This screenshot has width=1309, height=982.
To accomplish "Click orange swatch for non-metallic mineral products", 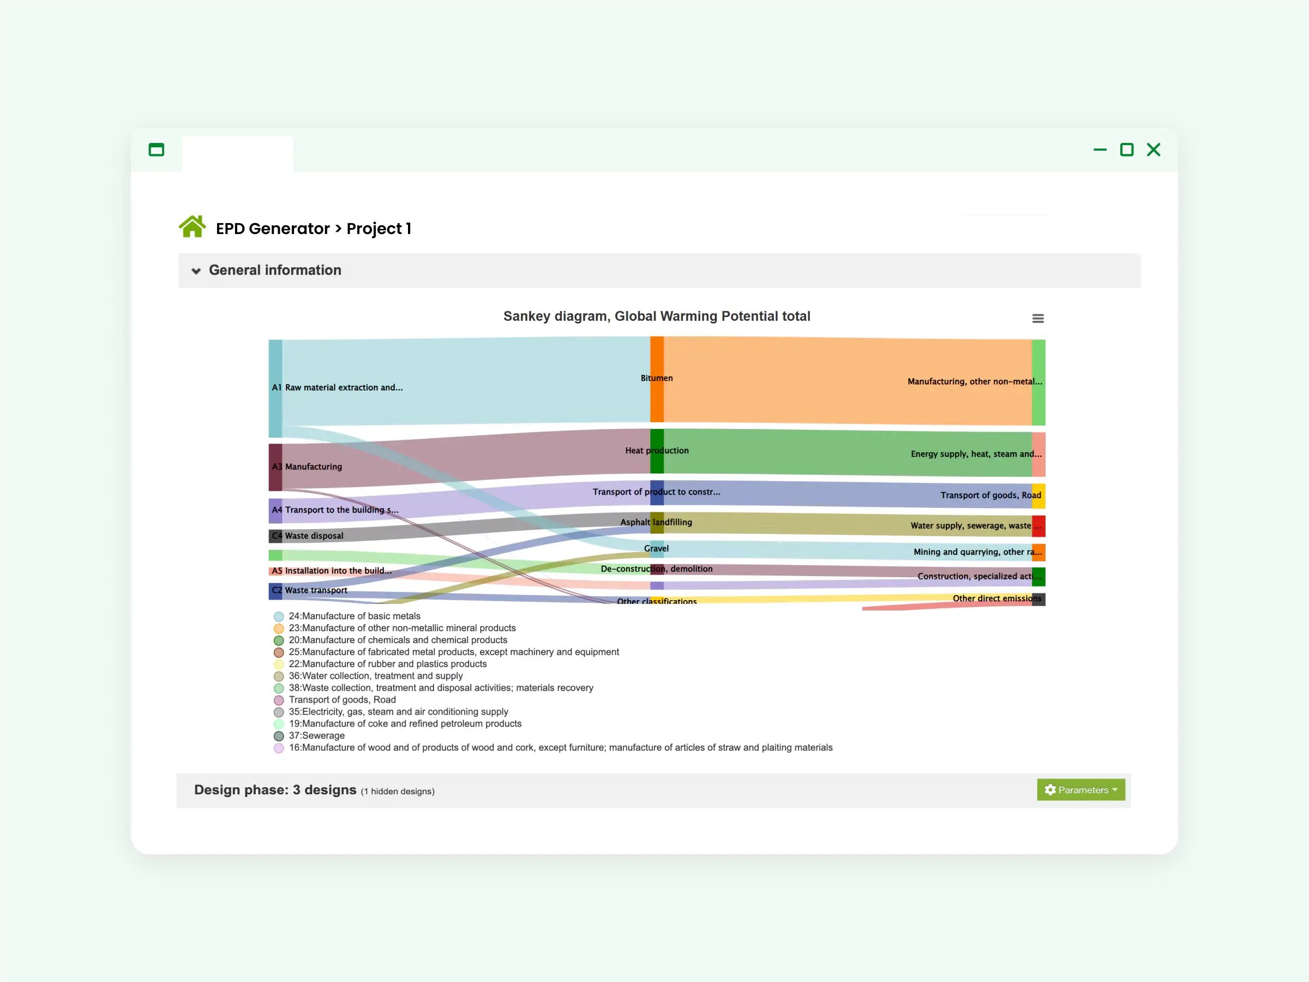I will pyautogui.click(x=279, y=628).
